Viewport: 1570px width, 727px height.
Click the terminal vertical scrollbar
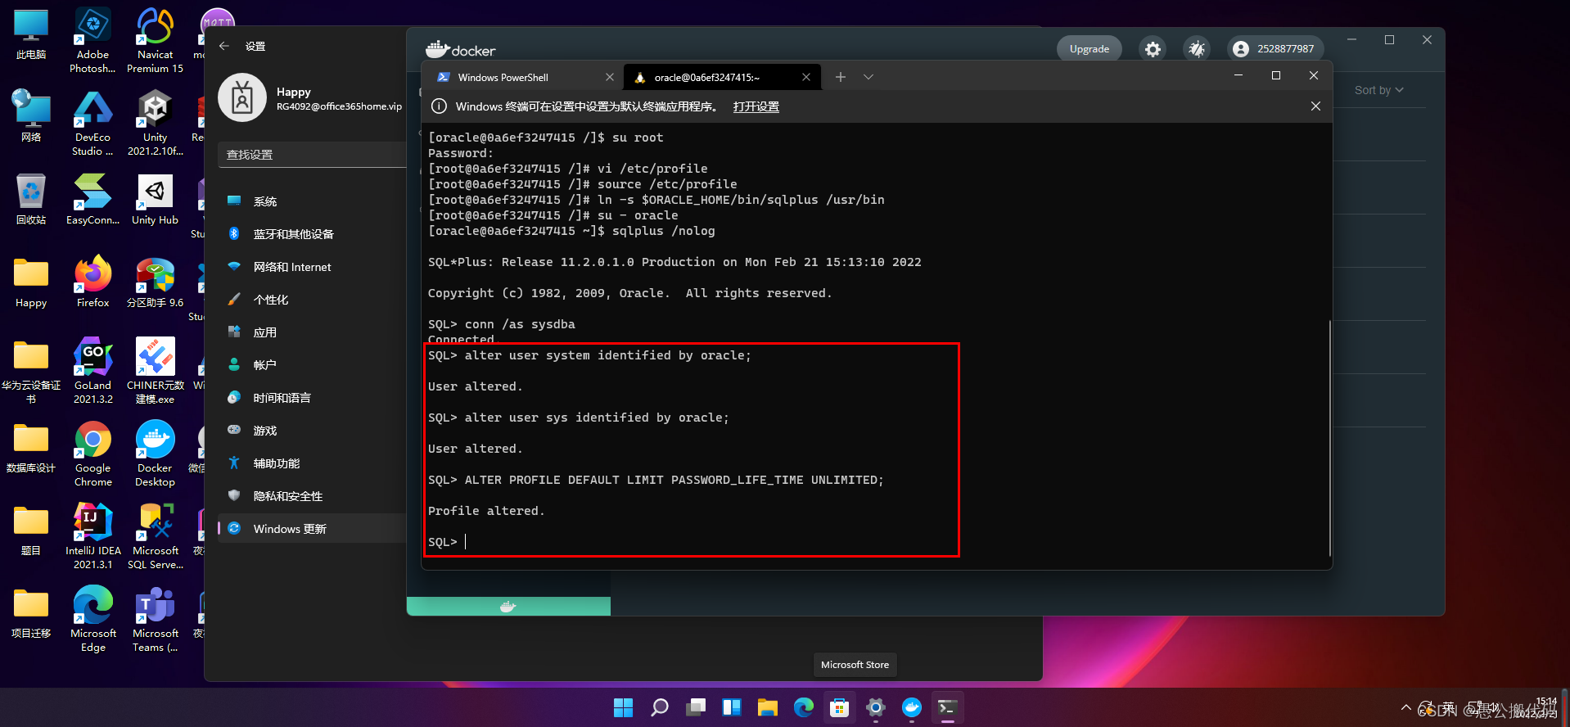click(1329, 438)
